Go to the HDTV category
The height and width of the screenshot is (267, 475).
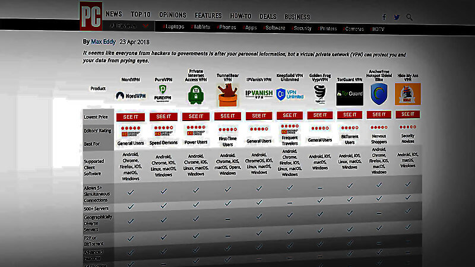pyautogui.click(x=377, y=29)
